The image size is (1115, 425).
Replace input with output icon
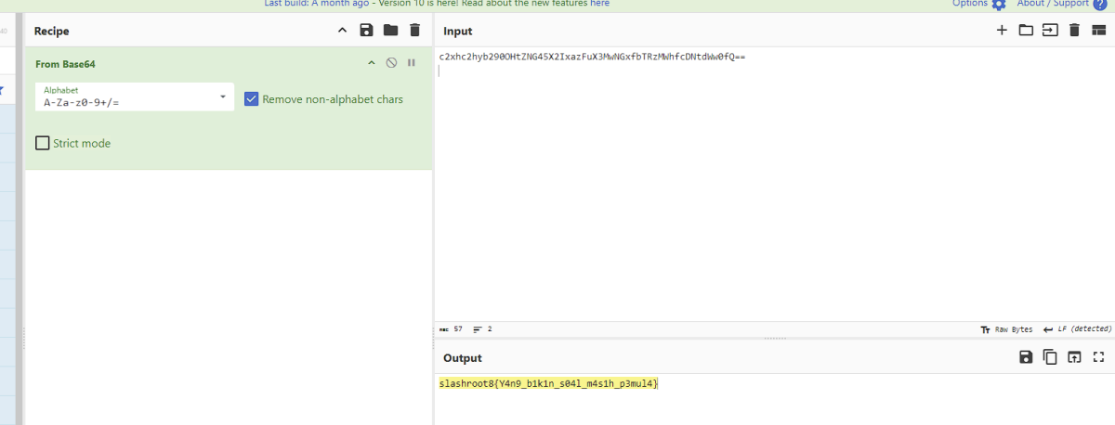coord(1074,357)
